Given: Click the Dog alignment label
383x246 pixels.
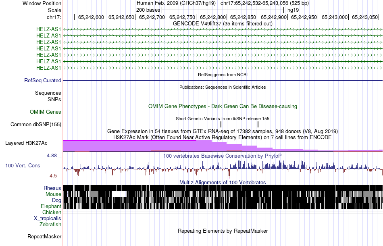Looking at the screenshot, I should [x=57, y=200].
